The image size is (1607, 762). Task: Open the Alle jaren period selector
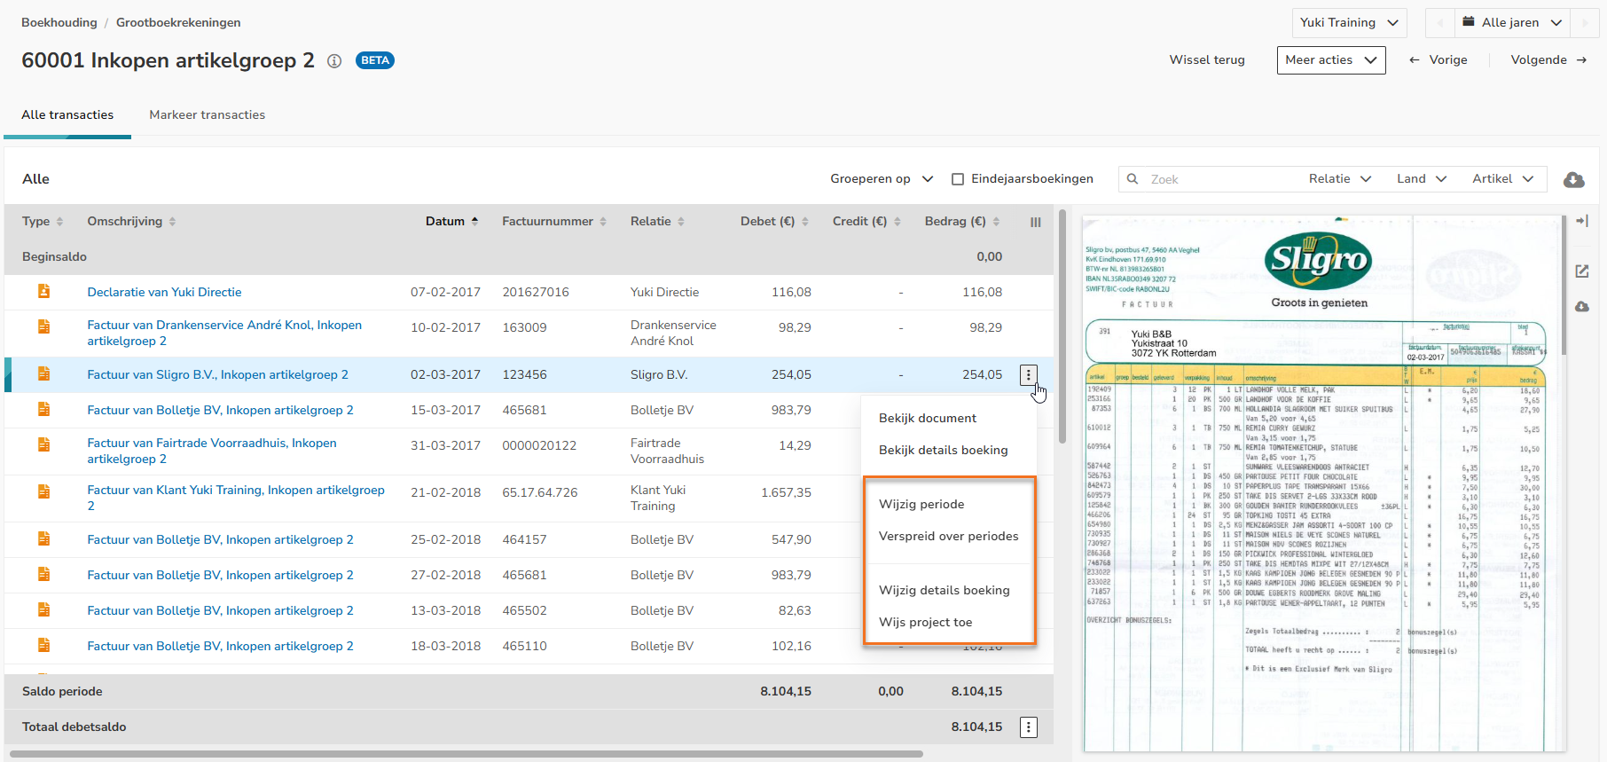1511,23
